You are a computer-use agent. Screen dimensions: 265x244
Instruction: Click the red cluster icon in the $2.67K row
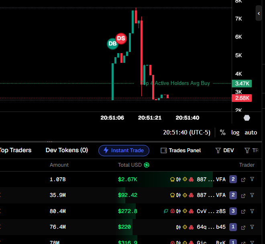(191, 179)
